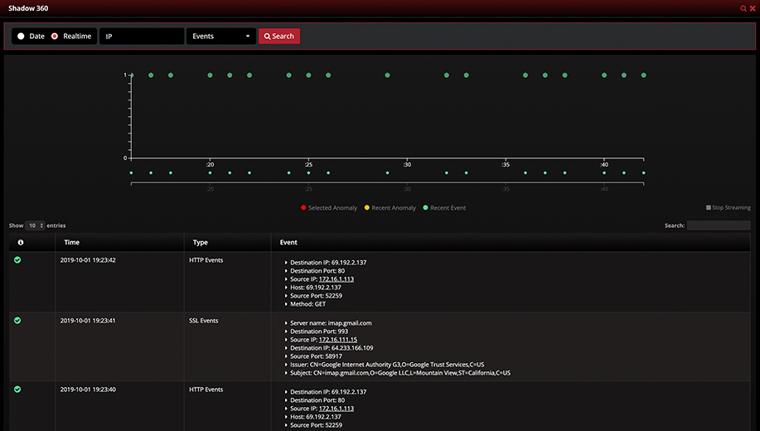Click the yellow Recent Anomaly legend dot
Image resolution: width=760 pixels, height=431 pixels.
pos(367,208)
